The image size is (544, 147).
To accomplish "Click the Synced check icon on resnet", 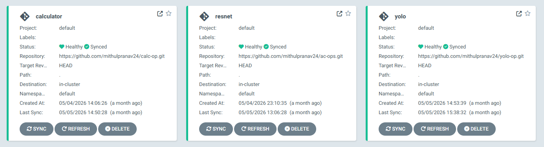I will (266, 47).
